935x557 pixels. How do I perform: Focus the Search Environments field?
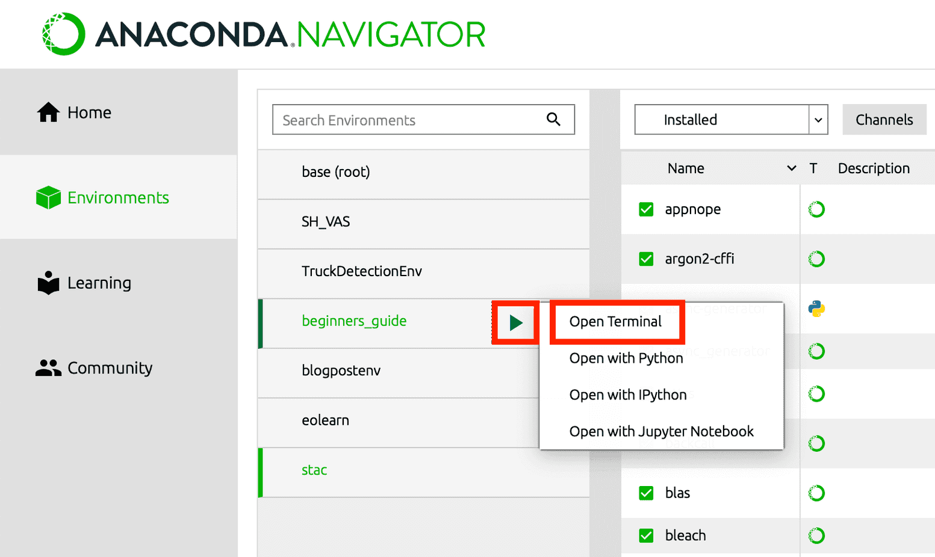tap(409, 120)
